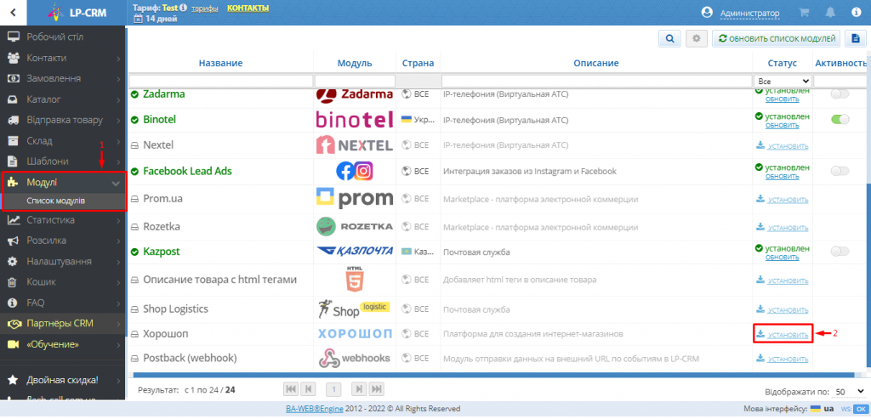Click the HTML5 module logo
Viewport: 871px width, 419px height.
click(x=355, y=279)
